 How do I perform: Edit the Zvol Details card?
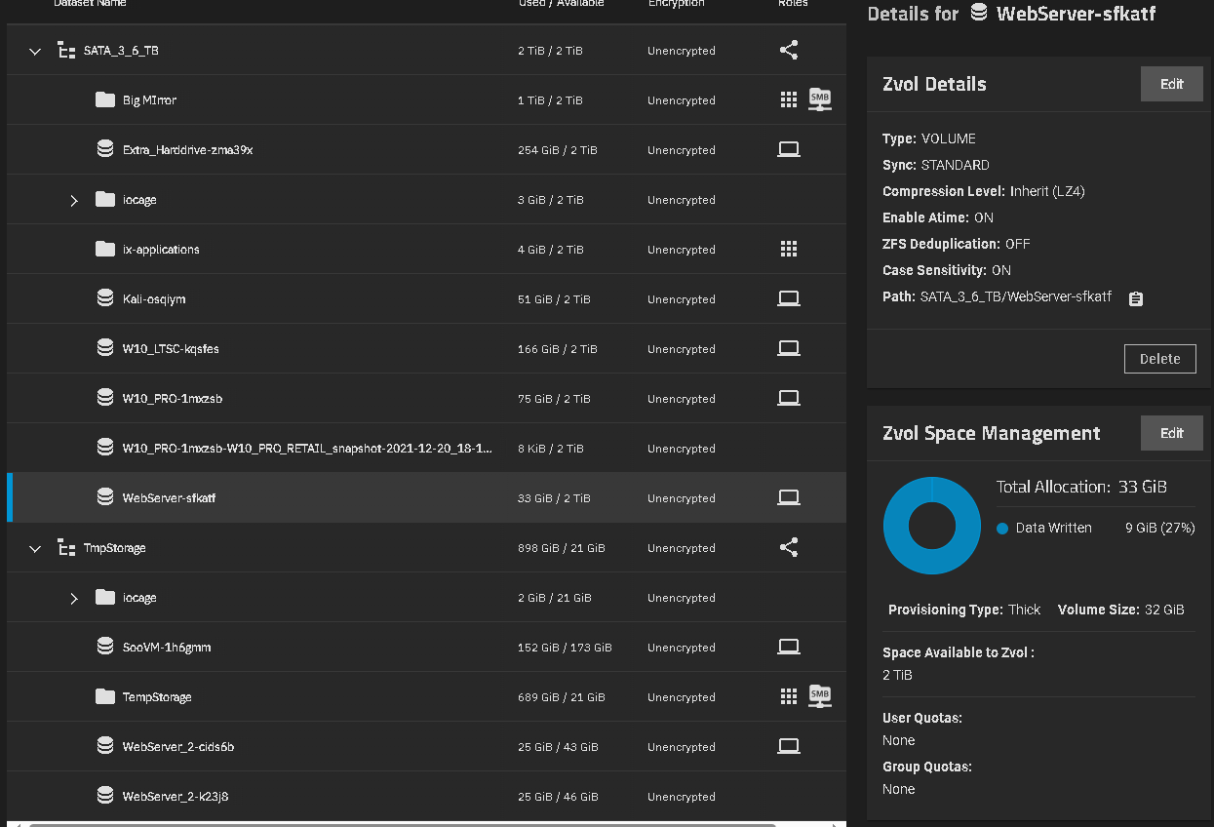[x=1171, y=84]
